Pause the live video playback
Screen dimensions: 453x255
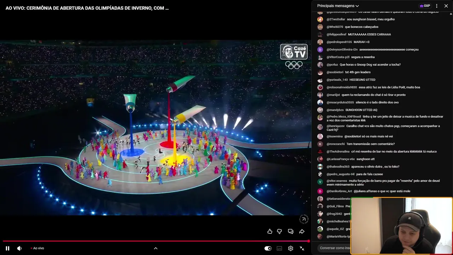7,248
